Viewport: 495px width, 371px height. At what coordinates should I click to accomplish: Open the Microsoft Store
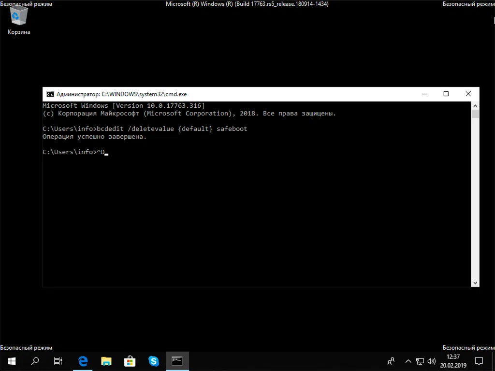click(x=130, y=361)
